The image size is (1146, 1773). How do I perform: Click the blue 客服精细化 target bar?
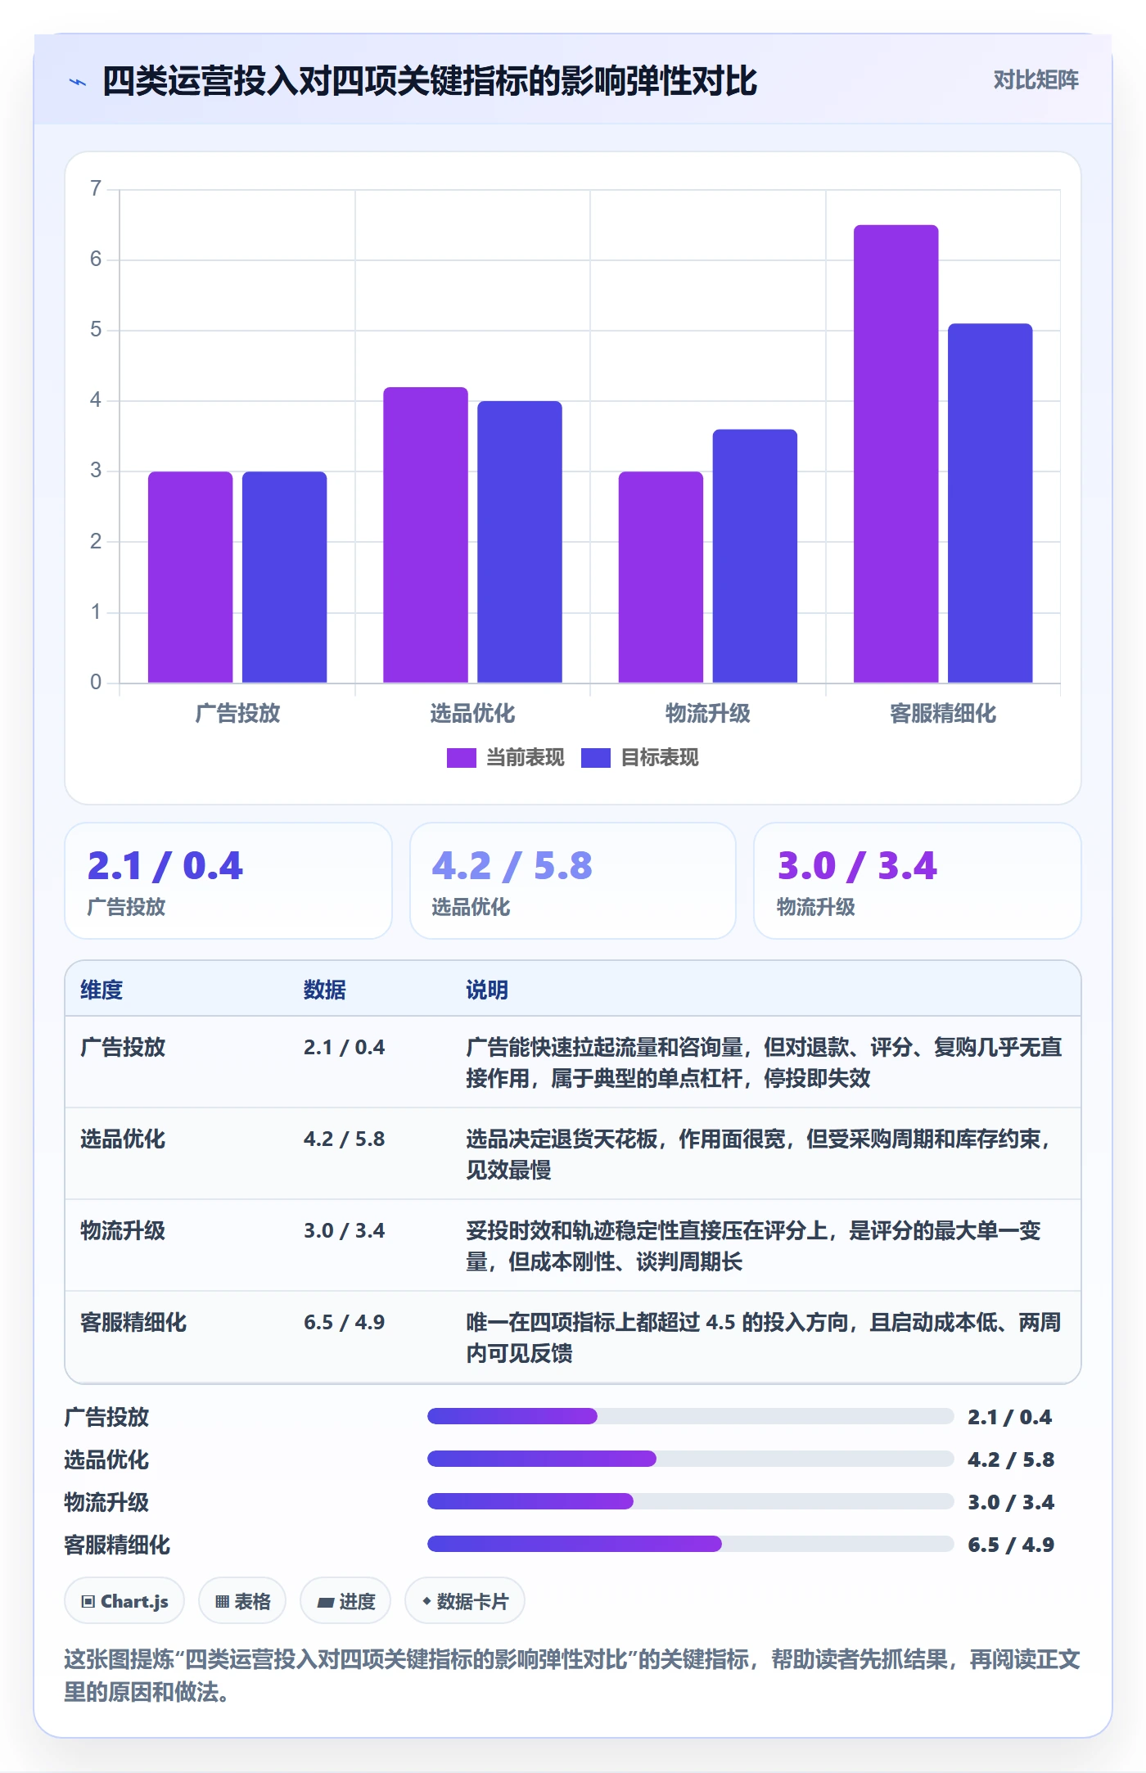click(x=990, y=503)
